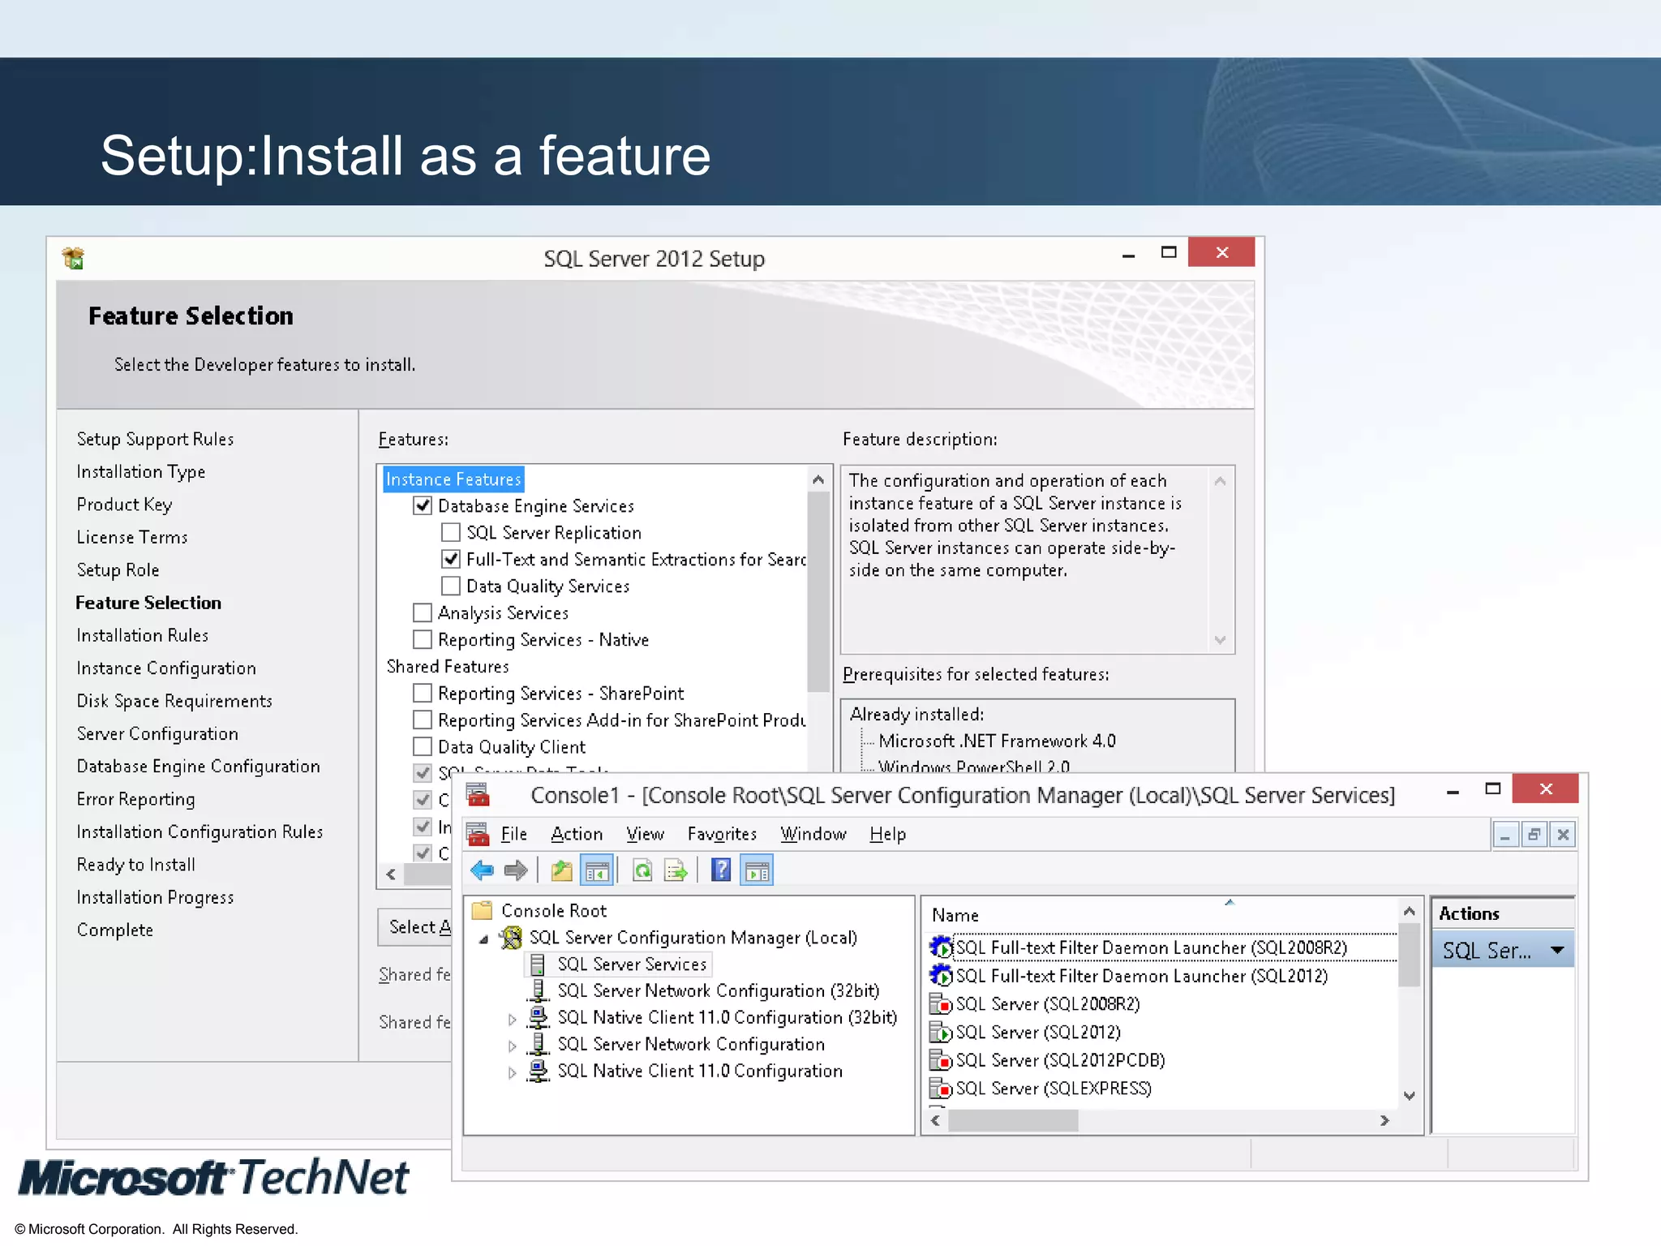Check the Data Quality Client checkbox
The height and width of the screenshot is (1246, 1661).
pyautogui.click(x=423, y=746)
